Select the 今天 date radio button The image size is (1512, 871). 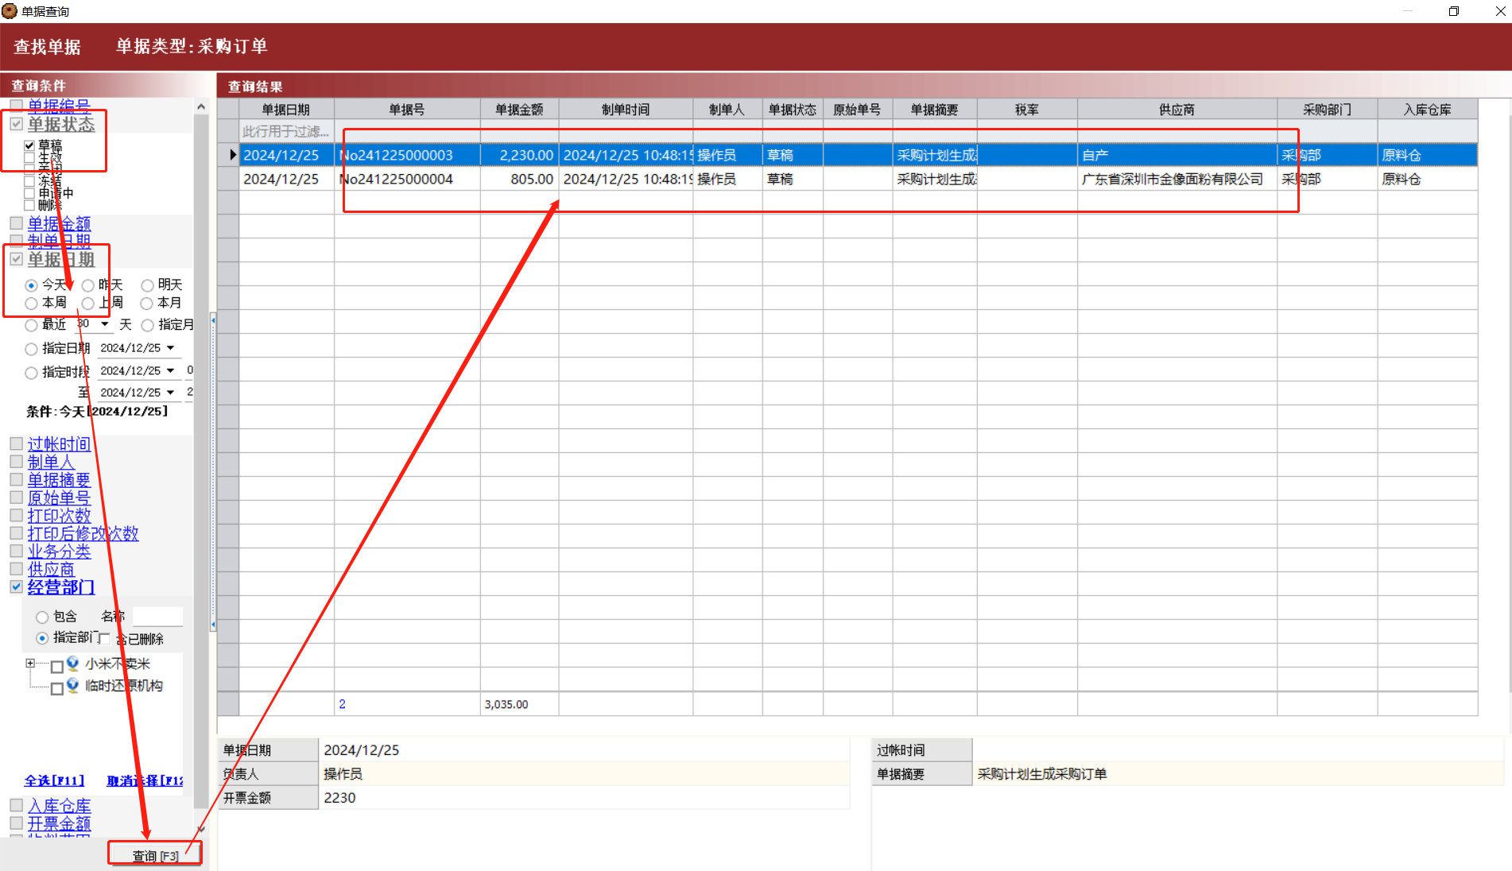click(31, 285)
